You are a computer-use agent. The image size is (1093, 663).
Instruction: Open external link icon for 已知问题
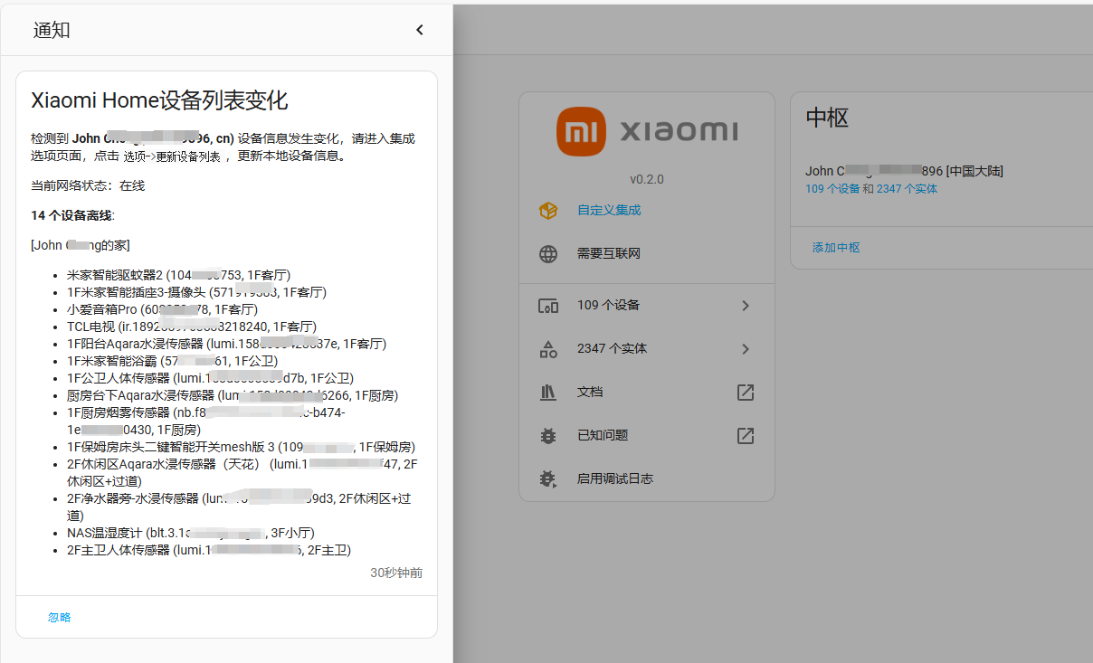tap(746, 436)
